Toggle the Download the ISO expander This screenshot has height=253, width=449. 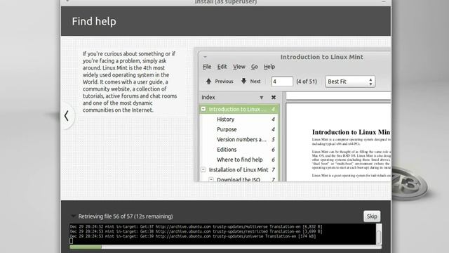[211, 180]
